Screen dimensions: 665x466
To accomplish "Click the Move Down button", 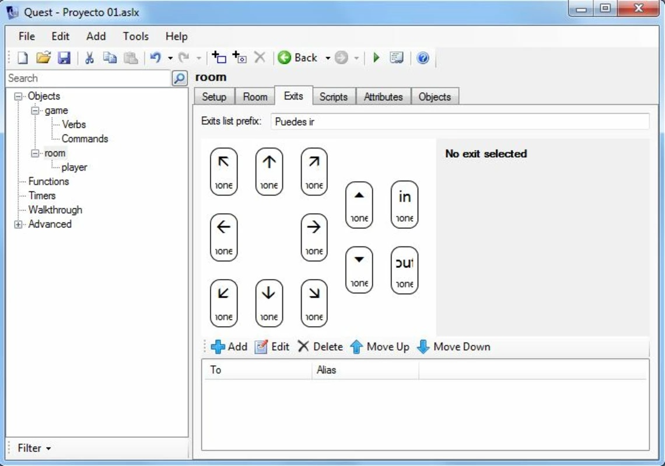I will point(454,347).
